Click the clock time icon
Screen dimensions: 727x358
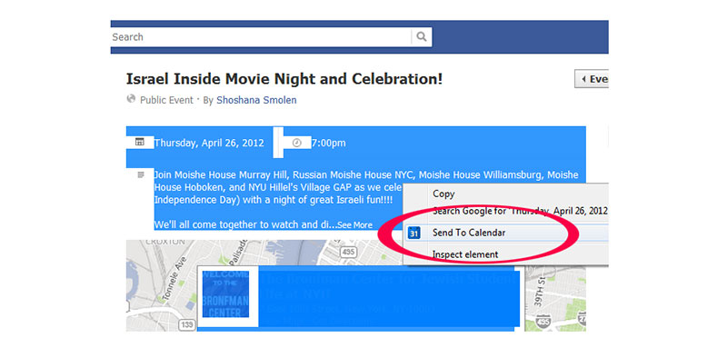[297, 143]
